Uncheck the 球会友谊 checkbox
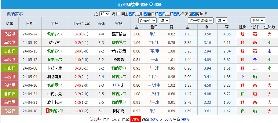This screenshot has width=278, height=123. [x=176, y=14]
